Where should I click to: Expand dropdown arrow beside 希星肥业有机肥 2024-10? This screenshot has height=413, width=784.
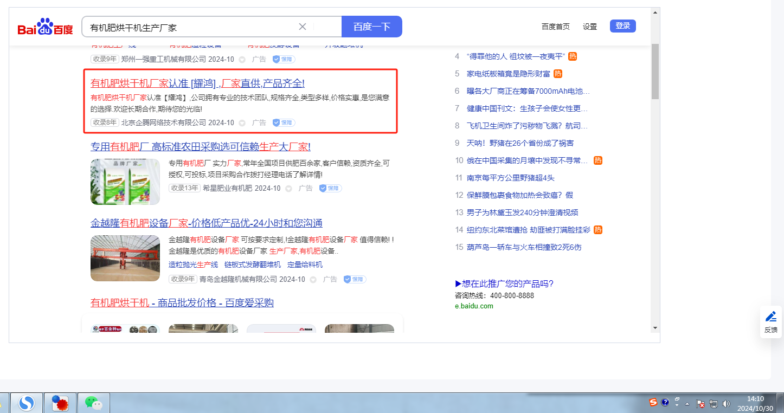(288, 189)
